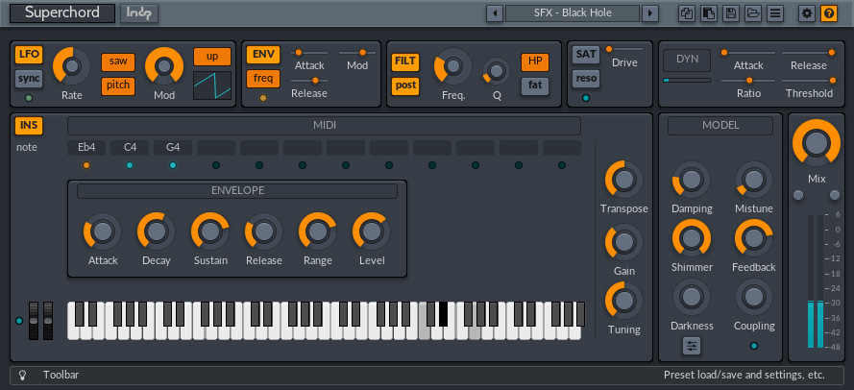854x390 pixels.
Task: Open the hamburger menu icon
Action: click(775, 13)
